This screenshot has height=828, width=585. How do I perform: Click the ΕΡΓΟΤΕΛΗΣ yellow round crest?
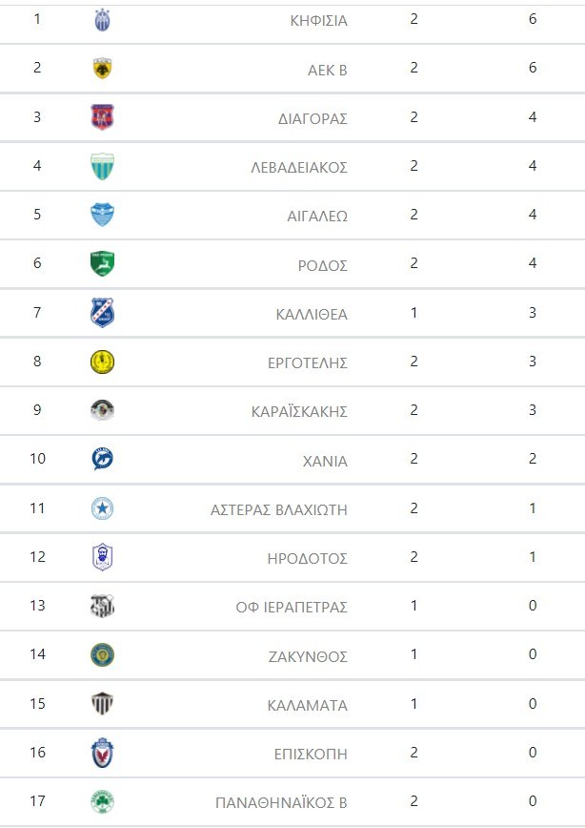coord(102,362)
